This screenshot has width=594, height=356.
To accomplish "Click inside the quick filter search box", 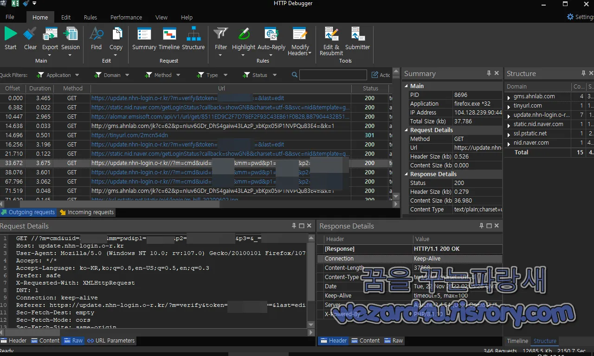I will click(333, 75).
